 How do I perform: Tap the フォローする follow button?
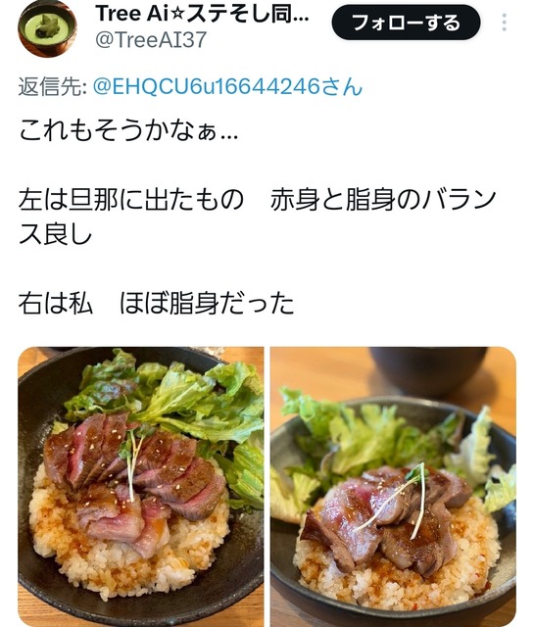tap(406, 23)
